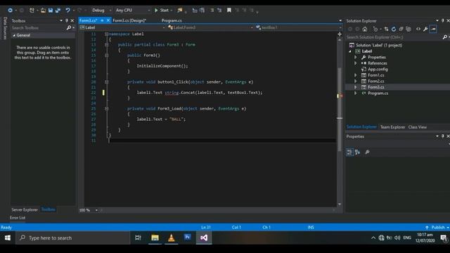Image resolution: width=450 pixels, height=253 pixels.
Task: Open the Error List panel tab
Action: [18, 218]
